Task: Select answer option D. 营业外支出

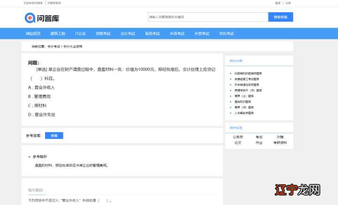Action: coord(42,114)
